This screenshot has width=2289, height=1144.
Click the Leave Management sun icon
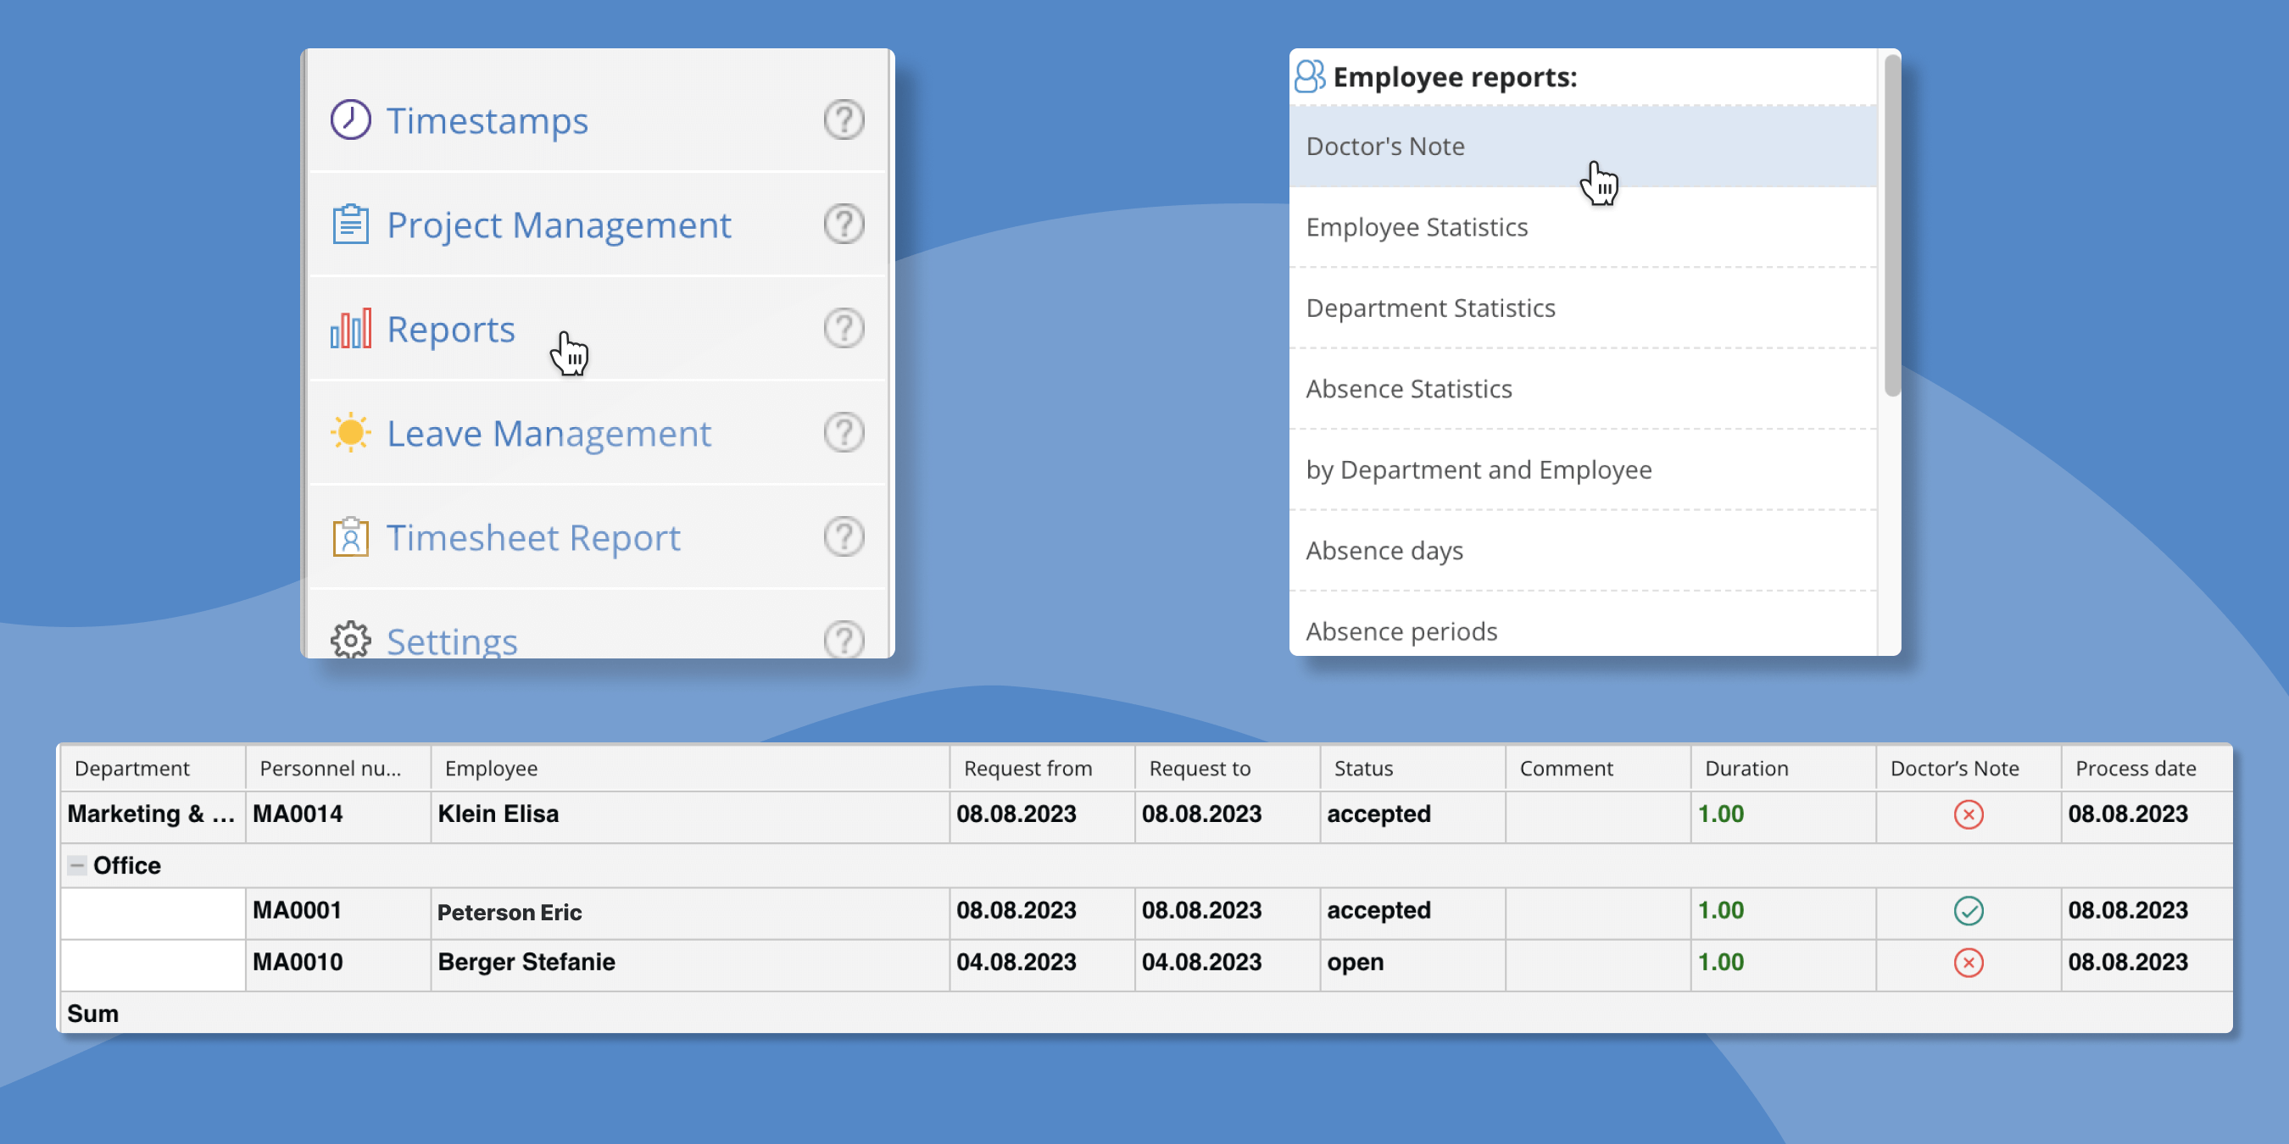pyautogui.click(x=350, y=432)
